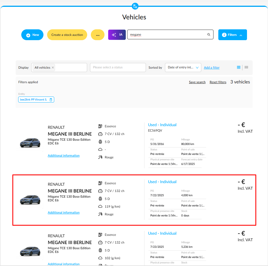Click PIS date 5/31/2016
The width and height of the screenshot is (268, 266).
pyautogui.click(x=157, y=144)
